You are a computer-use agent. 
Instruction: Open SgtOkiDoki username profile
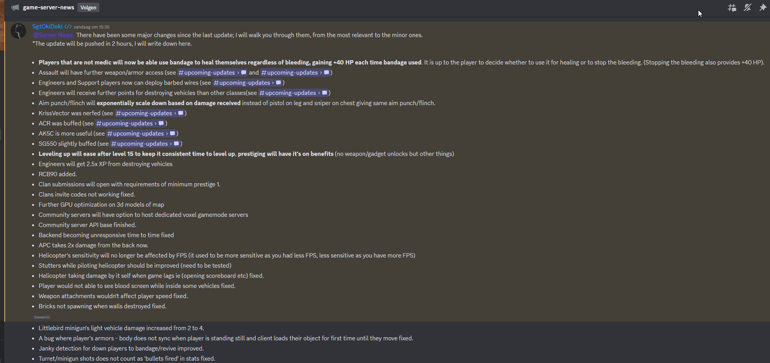47,27
